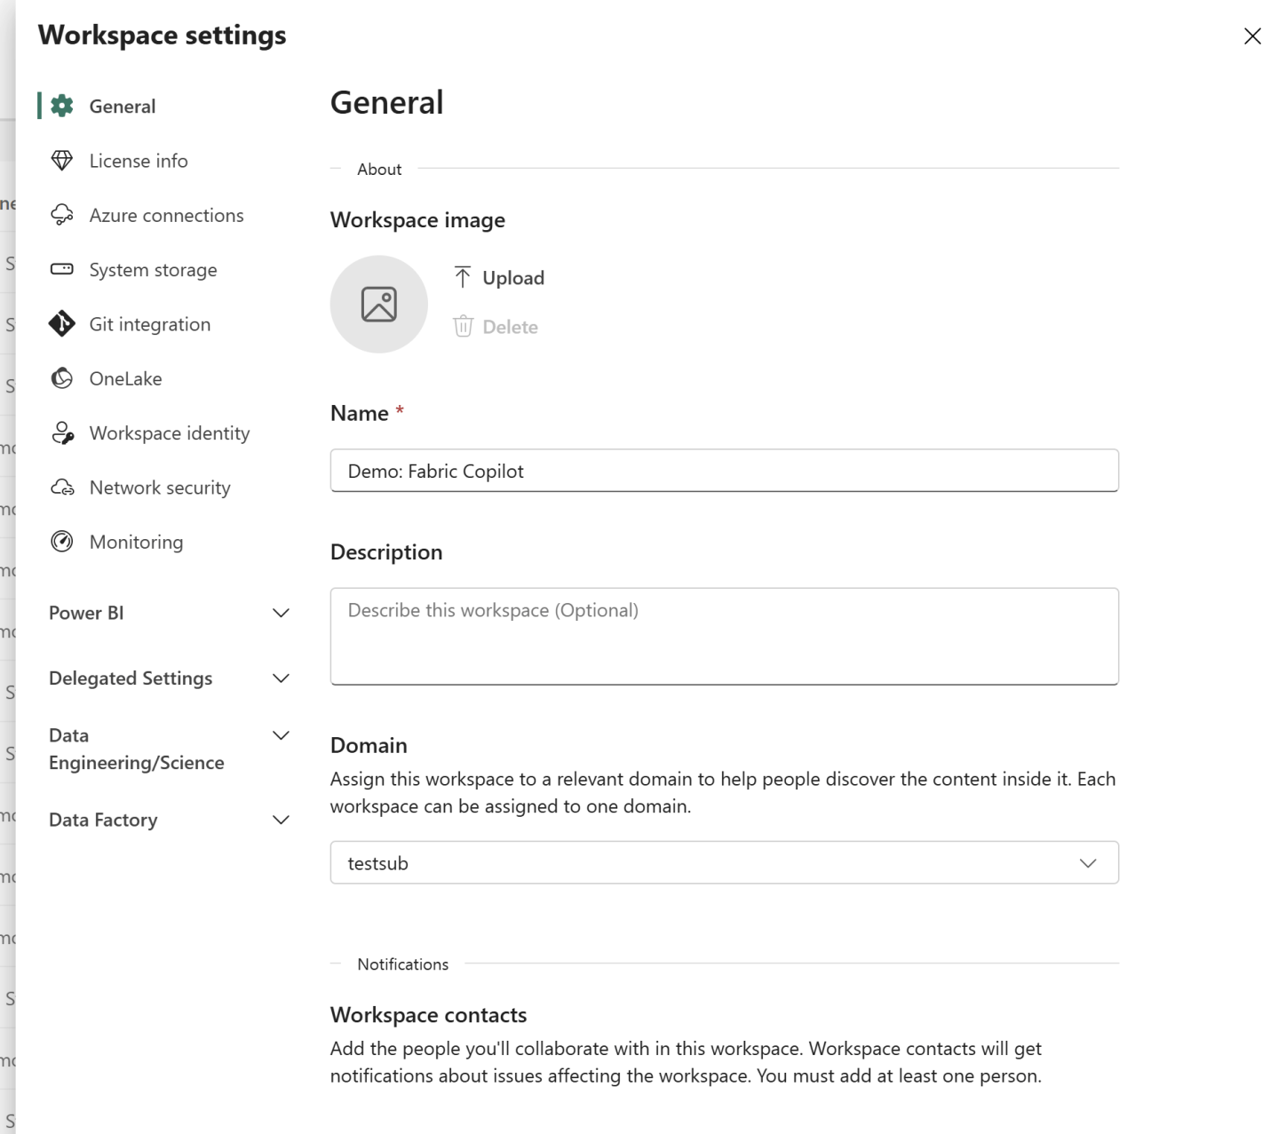Open the OneLake settings page
The width and height of the screenshot is (1278, 1134).
[x=126, y=378]
